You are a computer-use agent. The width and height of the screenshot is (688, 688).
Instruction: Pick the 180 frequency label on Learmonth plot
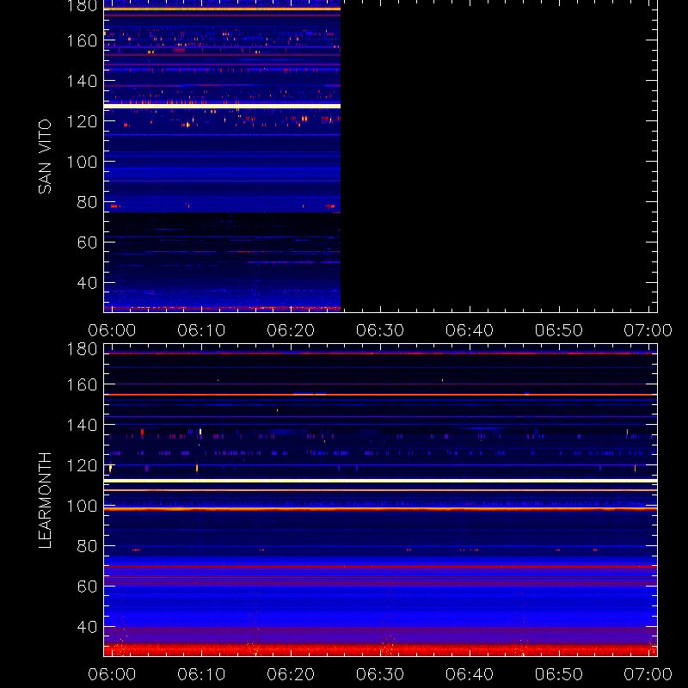click(82, 349)
